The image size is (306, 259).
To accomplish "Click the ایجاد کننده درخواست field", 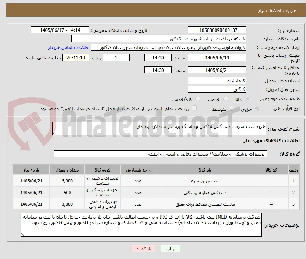I will (x=169, y=47).
